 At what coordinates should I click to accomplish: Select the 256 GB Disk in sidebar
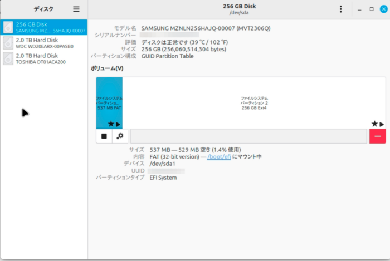(x=43, y=27)
